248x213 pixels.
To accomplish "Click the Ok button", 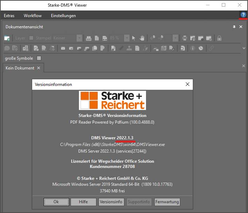I will [x=56, y=202].
